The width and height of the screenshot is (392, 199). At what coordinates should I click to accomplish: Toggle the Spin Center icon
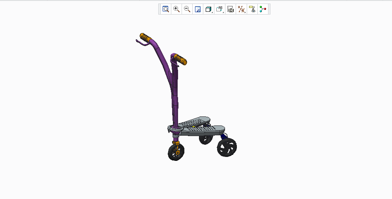(263, 9)
